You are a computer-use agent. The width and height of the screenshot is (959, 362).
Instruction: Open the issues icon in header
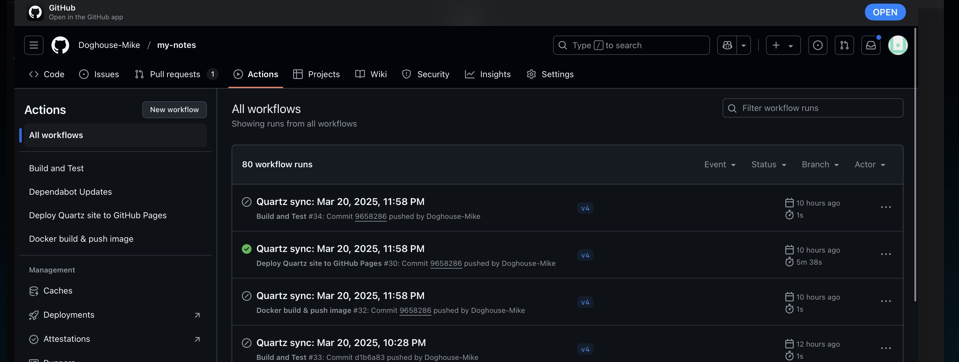tap(818, 45)
